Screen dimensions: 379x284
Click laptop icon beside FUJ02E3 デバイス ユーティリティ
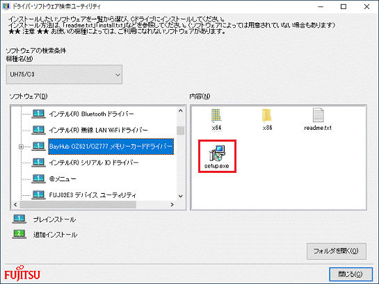[38, 194]
